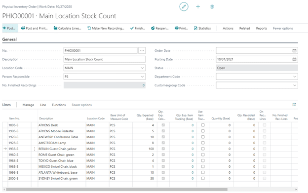Open the Posting Date calendar picker
Viewport: 308px width, 193px height.
[x=294, y=59]
